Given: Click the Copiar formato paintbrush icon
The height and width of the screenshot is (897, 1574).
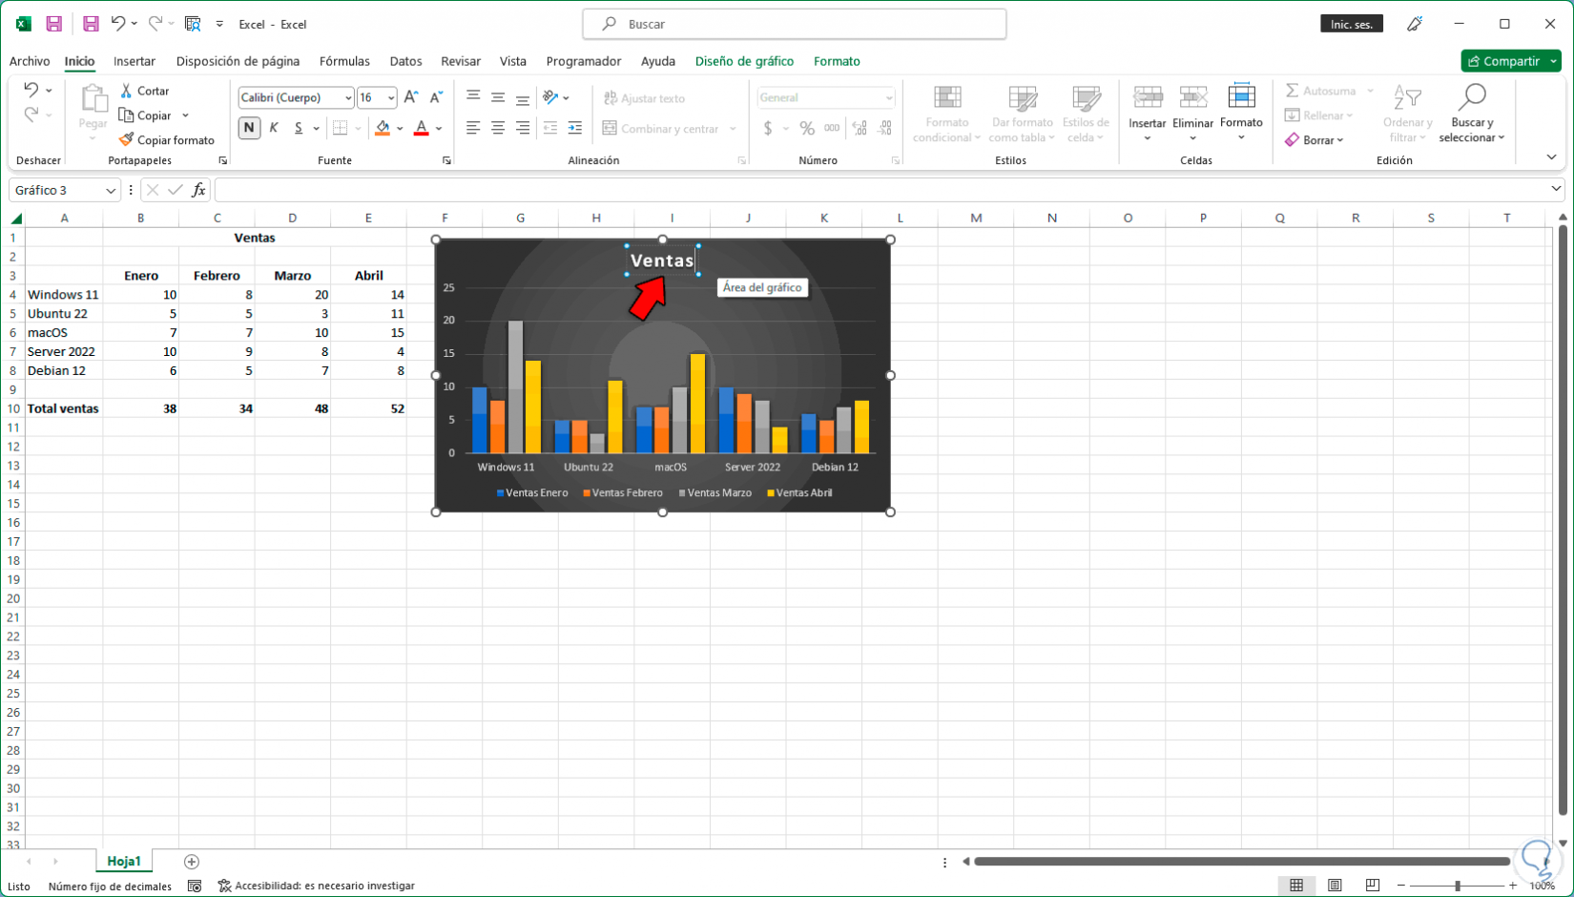Looking at the screenshot, I should (126, 139).
